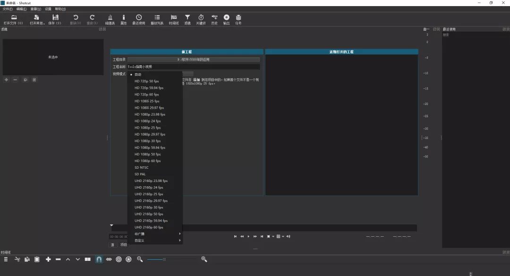Click the 工程目录 project folder field
Viewport: 510px width, 276px height.
194,60
